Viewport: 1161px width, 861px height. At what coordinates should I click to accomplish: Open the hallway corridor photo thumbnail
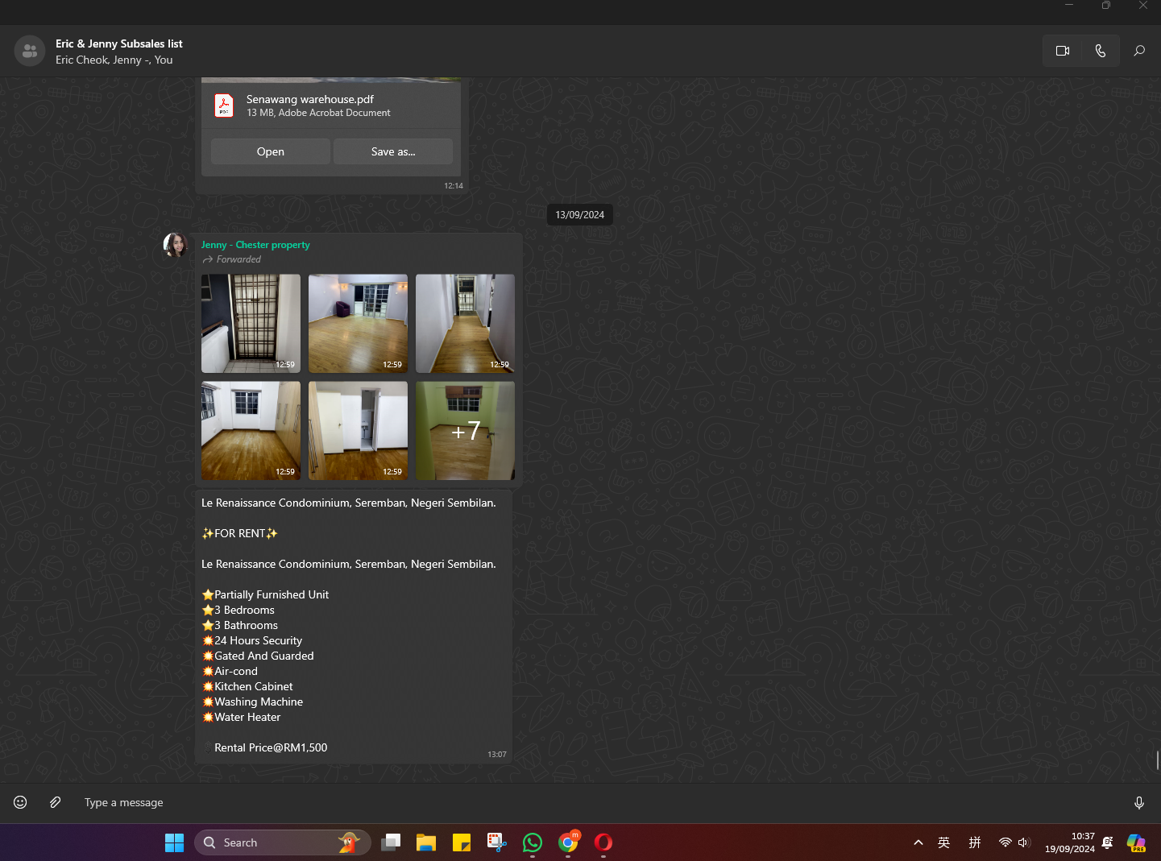(465, 324)
